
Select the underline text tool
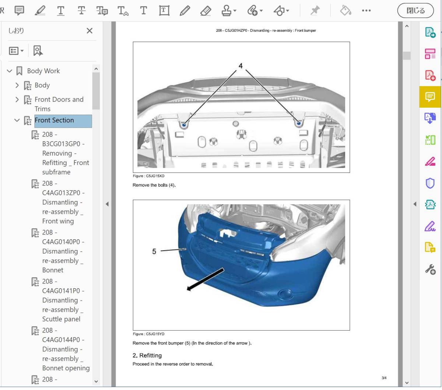click(x=61, y=10)
